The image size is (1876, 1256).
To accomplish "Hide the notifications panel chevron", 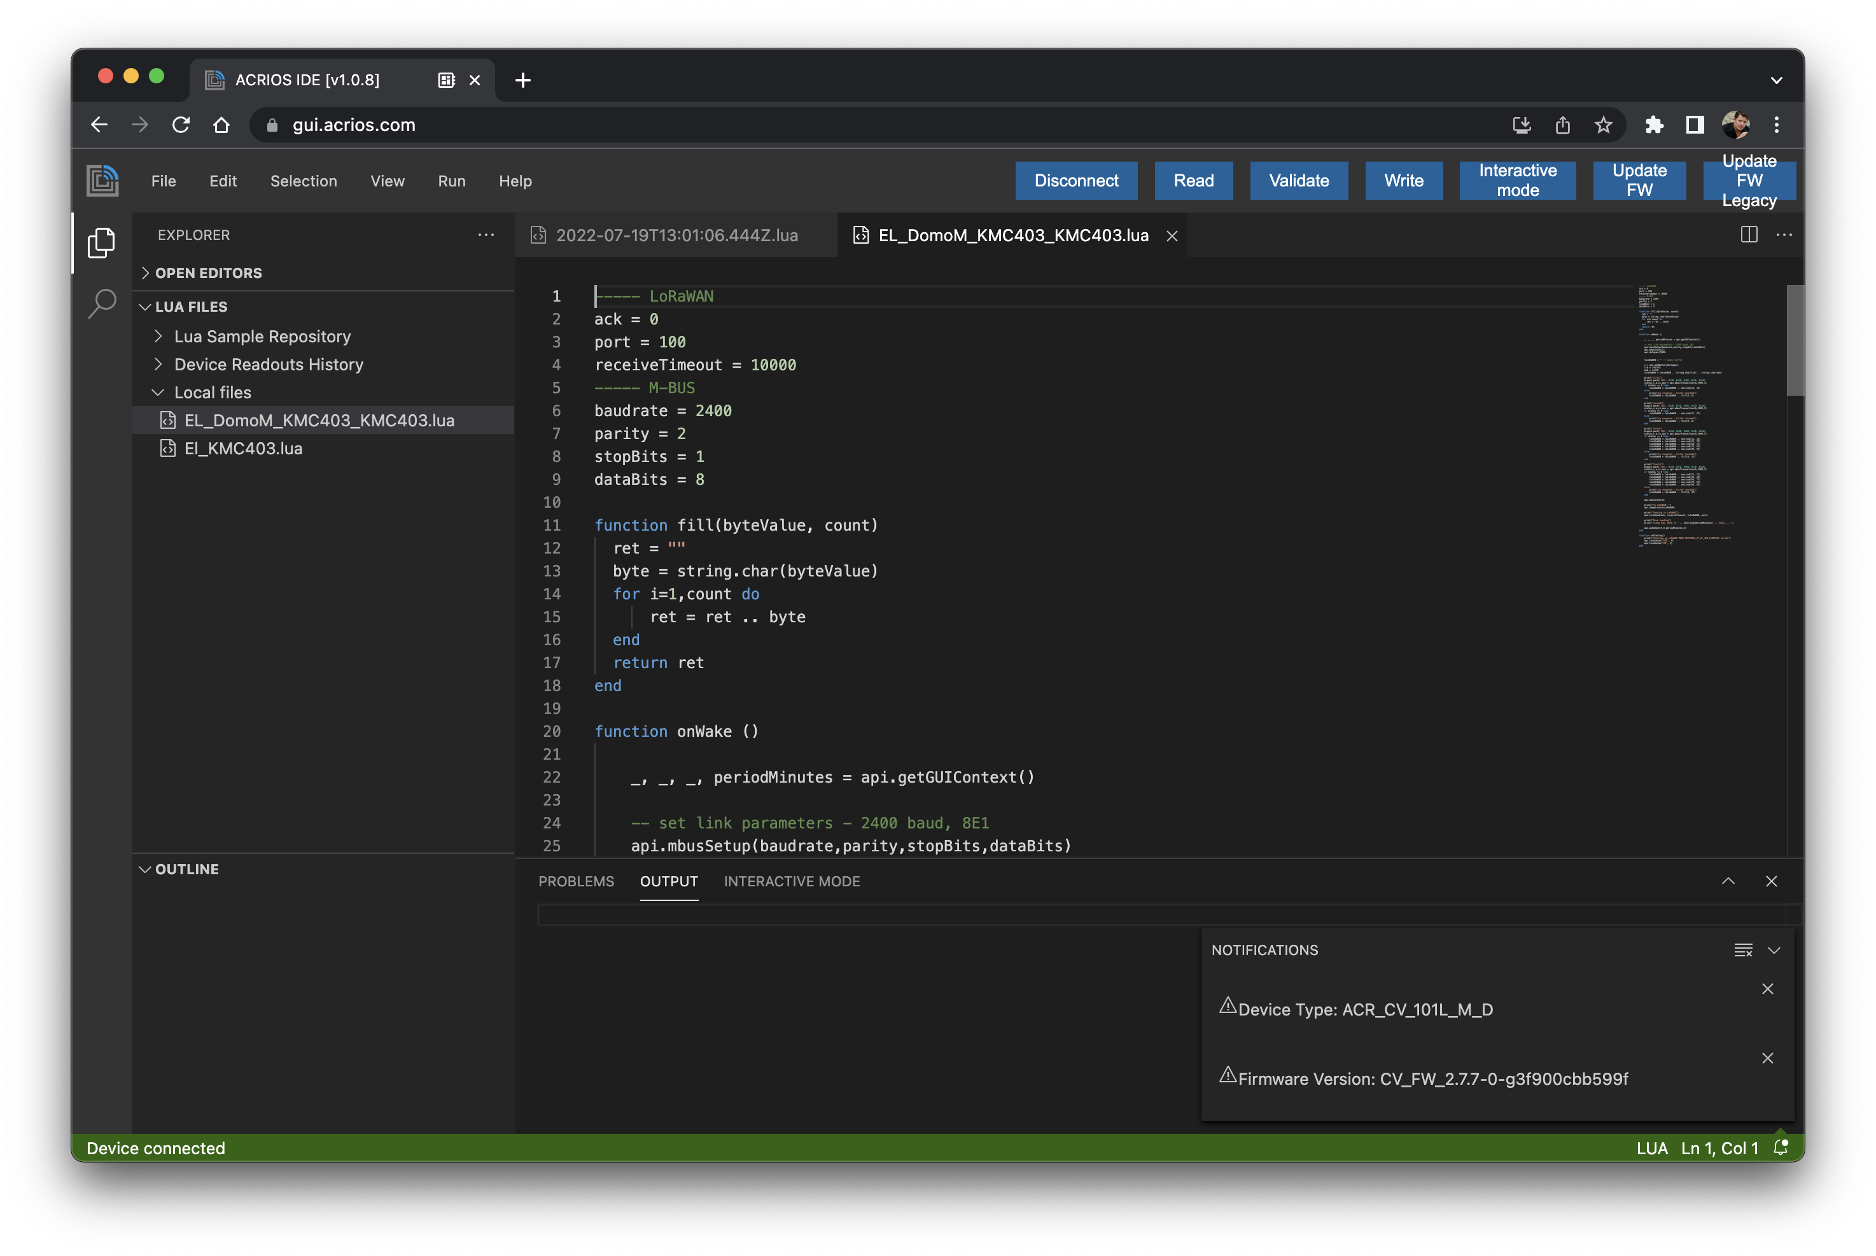I will point(1774,950).
